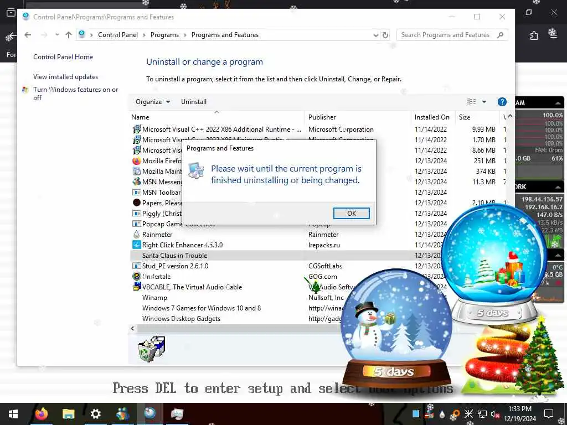Click the recycle bin icon in details pane
The width and height of the screenshot is (567, 425).
point(152,349)
